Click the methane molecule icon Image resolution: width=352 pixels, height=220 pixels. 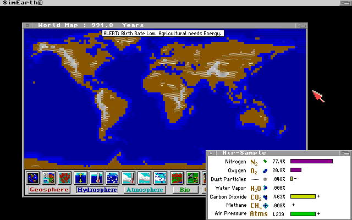coord(266,205)
